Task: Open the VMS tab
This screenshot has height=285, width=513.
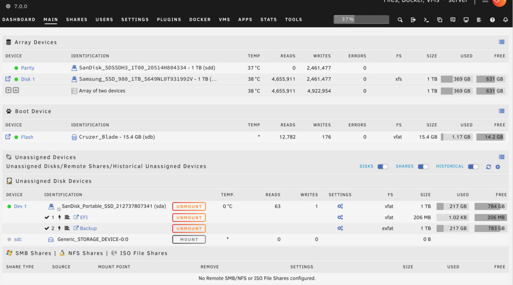Action: tap(225, 20)
